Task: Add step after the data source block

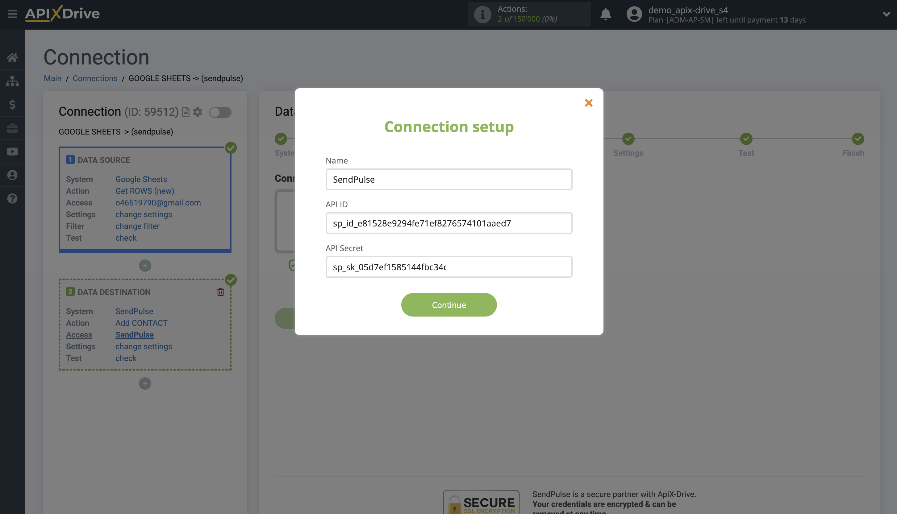Action: coord(145,265)
